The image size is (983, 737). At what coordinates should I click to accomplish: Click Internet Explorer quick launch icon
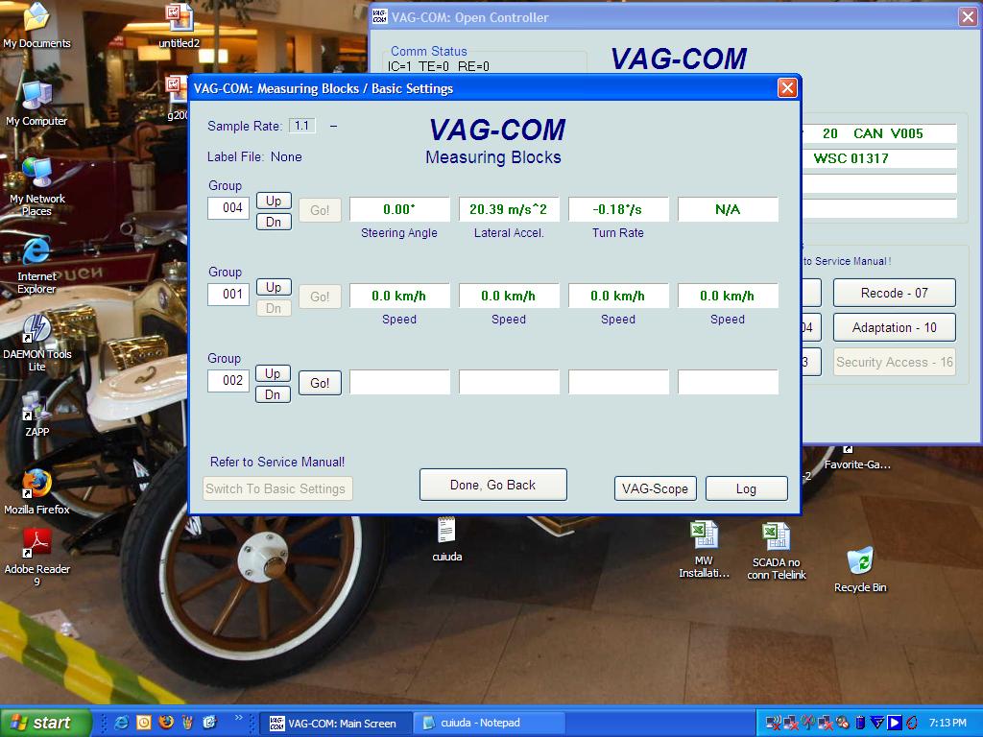coord(122,723)
